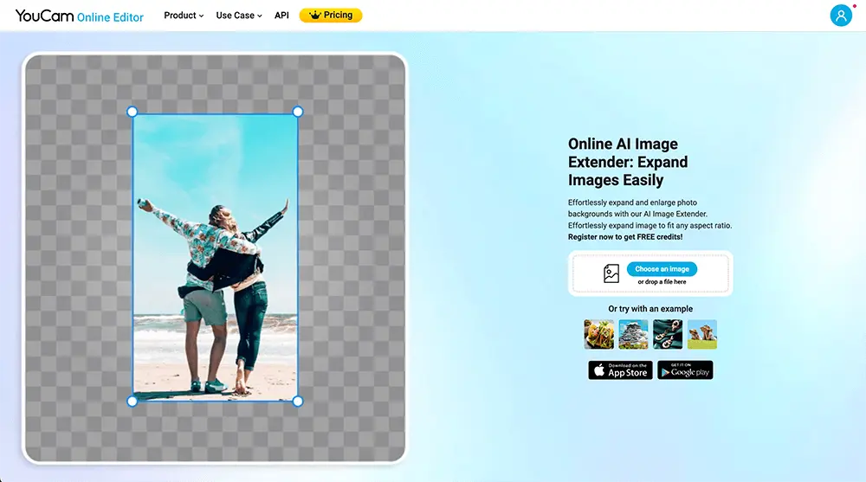This screenshot has width=866, height=482.
Task: Expand the Product dropdown menu
Action: 184,16
